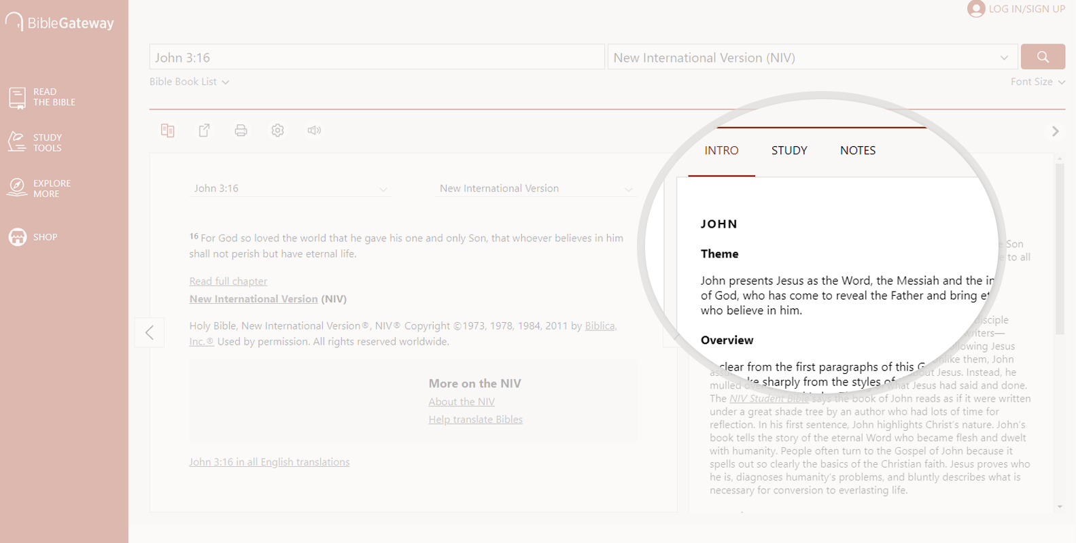Open the Font Size dropdown
1076x543 pixels.
1037,82
